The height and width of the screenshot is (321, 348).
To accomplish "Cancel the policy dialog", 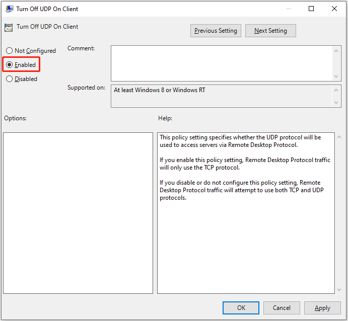I will coord(282,308).
